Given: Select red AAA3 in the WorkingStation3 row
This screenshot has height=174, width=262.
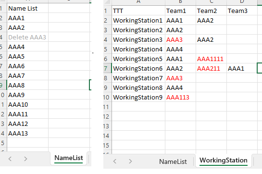Looking at the screenshot, I should coord(180,39).
